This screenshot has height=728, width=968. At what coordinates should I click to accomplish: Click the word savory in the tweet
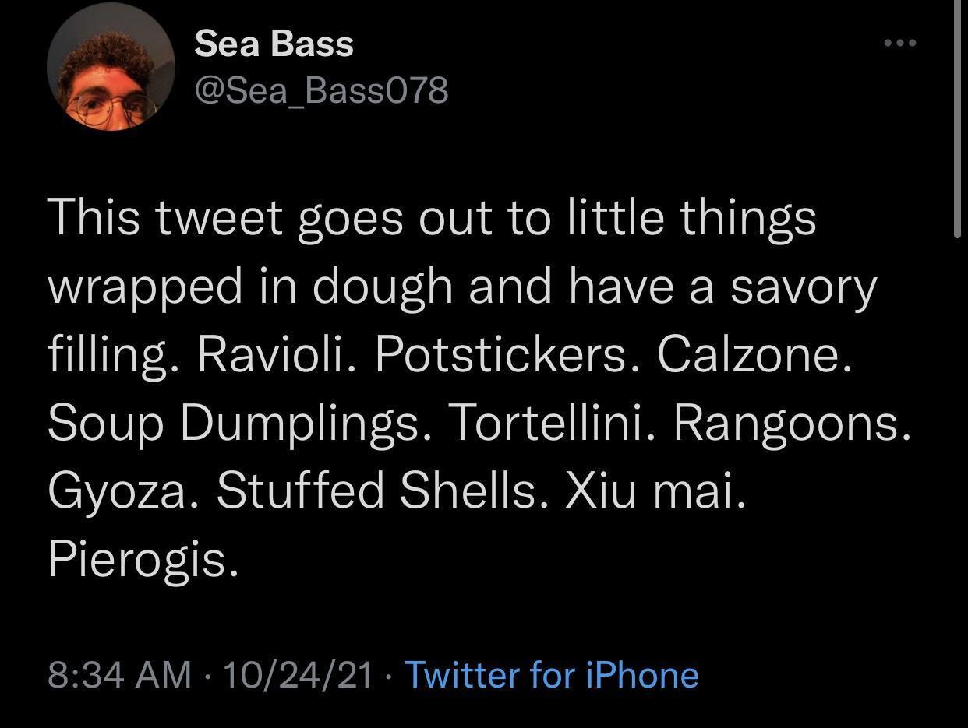803,288
